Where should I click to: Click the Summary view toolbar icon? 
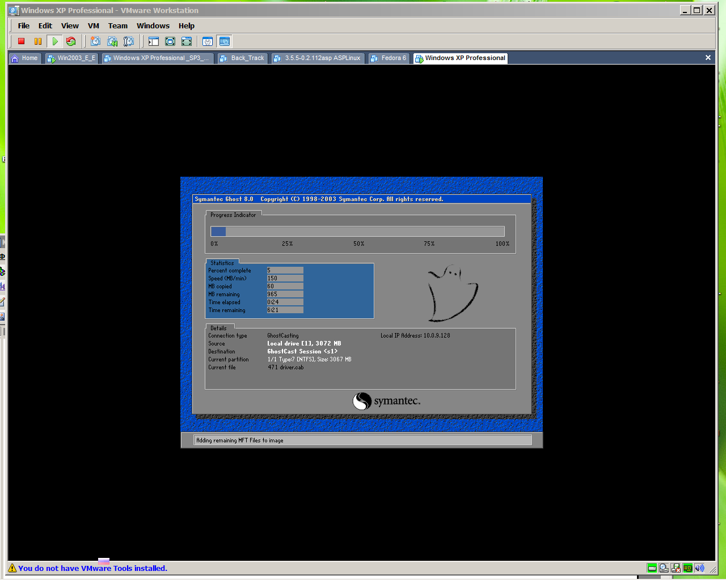pos(208,41)
